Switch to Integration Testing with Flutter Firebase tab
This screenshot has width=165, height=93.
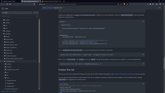(52, 1)
